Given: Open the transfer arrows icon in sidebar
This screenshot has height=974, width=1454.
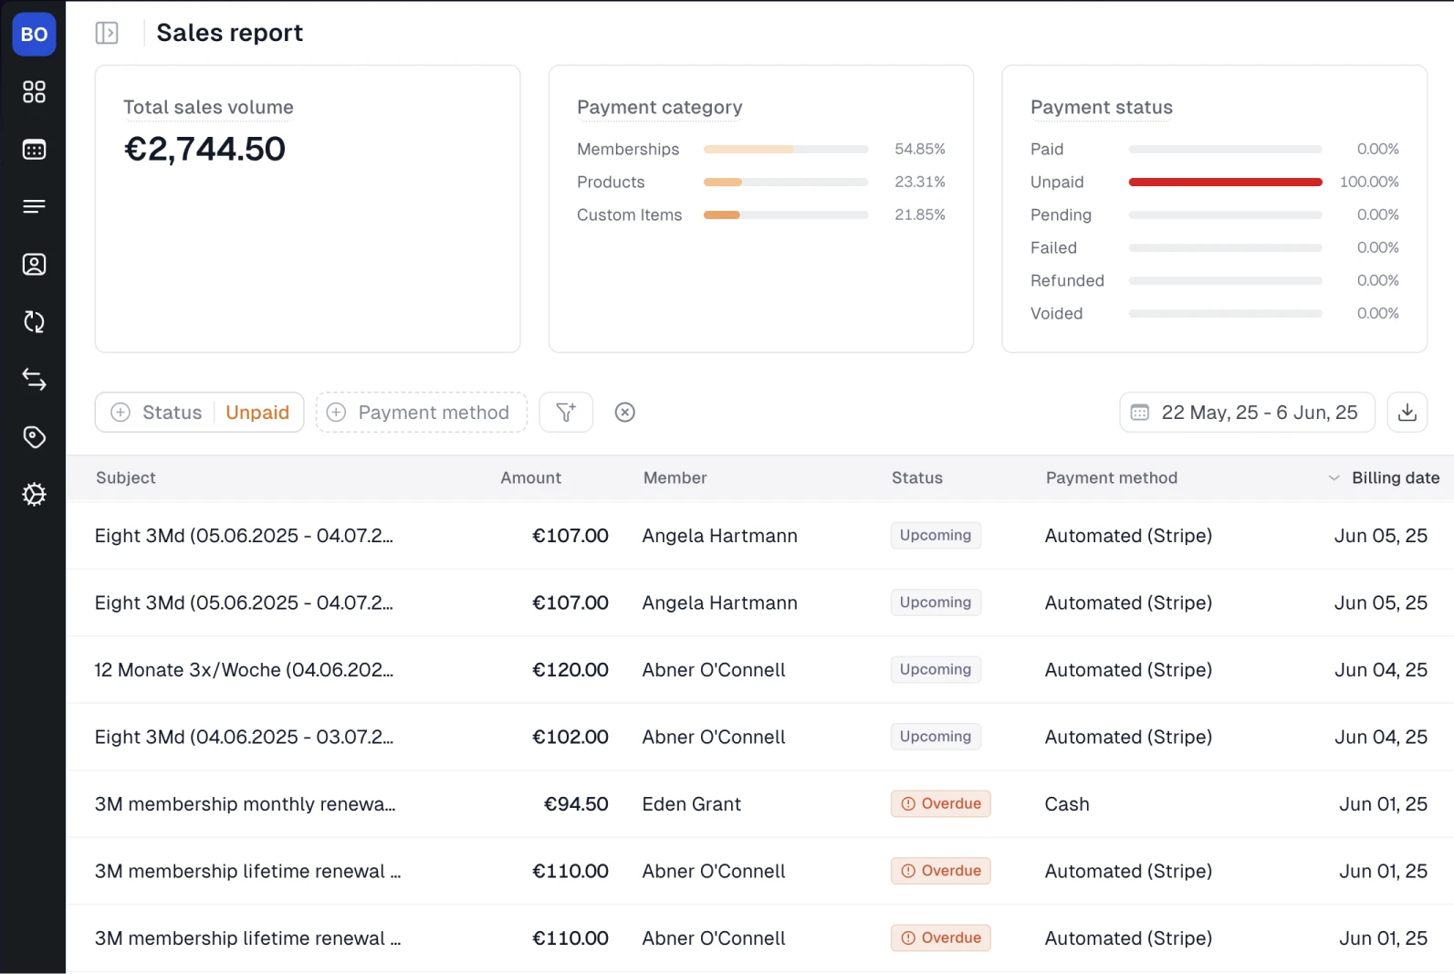Looking at the screenshot, I should coord(34,380).
